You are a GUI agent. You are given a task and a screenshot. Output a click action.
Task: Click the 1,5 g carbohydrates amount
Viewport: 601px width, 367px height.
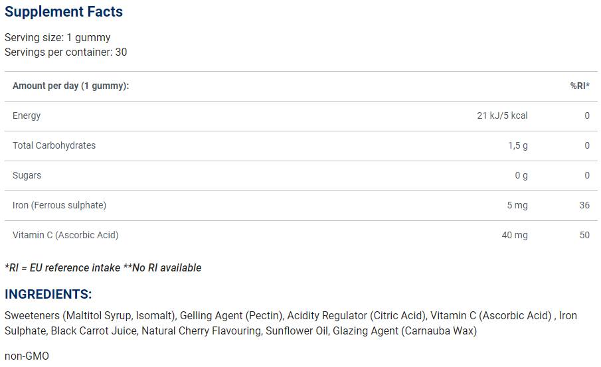517,145
